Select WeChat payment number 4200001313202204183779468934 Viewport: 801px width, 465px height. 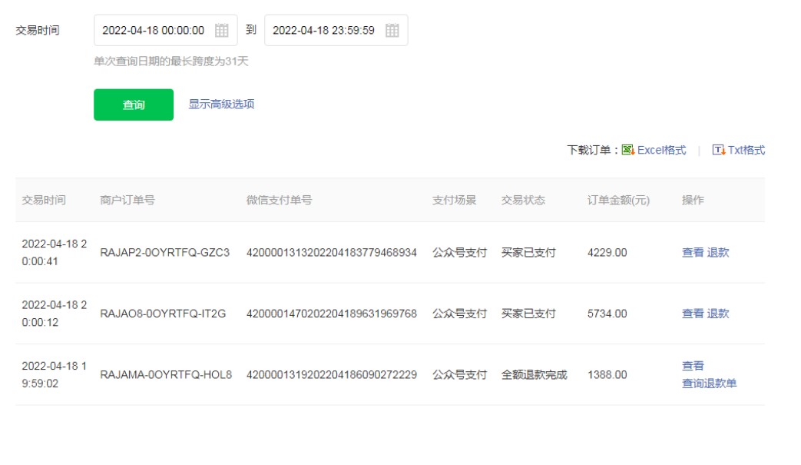331,253
